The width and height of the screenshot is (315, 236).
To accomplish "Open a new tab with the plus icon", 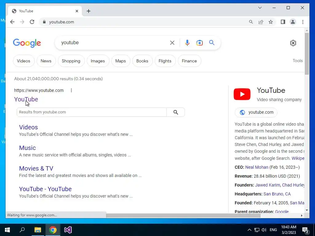I will point(89,11).
